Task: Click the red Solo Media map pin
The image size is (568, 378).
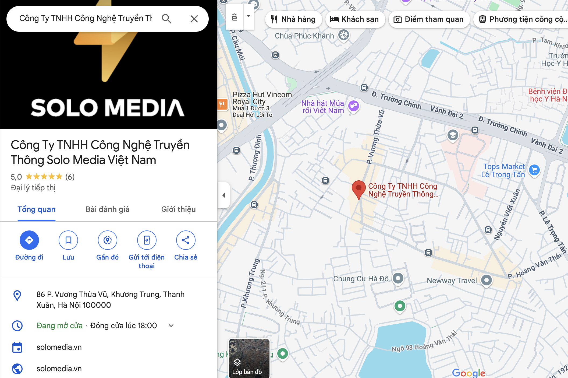Action: (358, 190)
